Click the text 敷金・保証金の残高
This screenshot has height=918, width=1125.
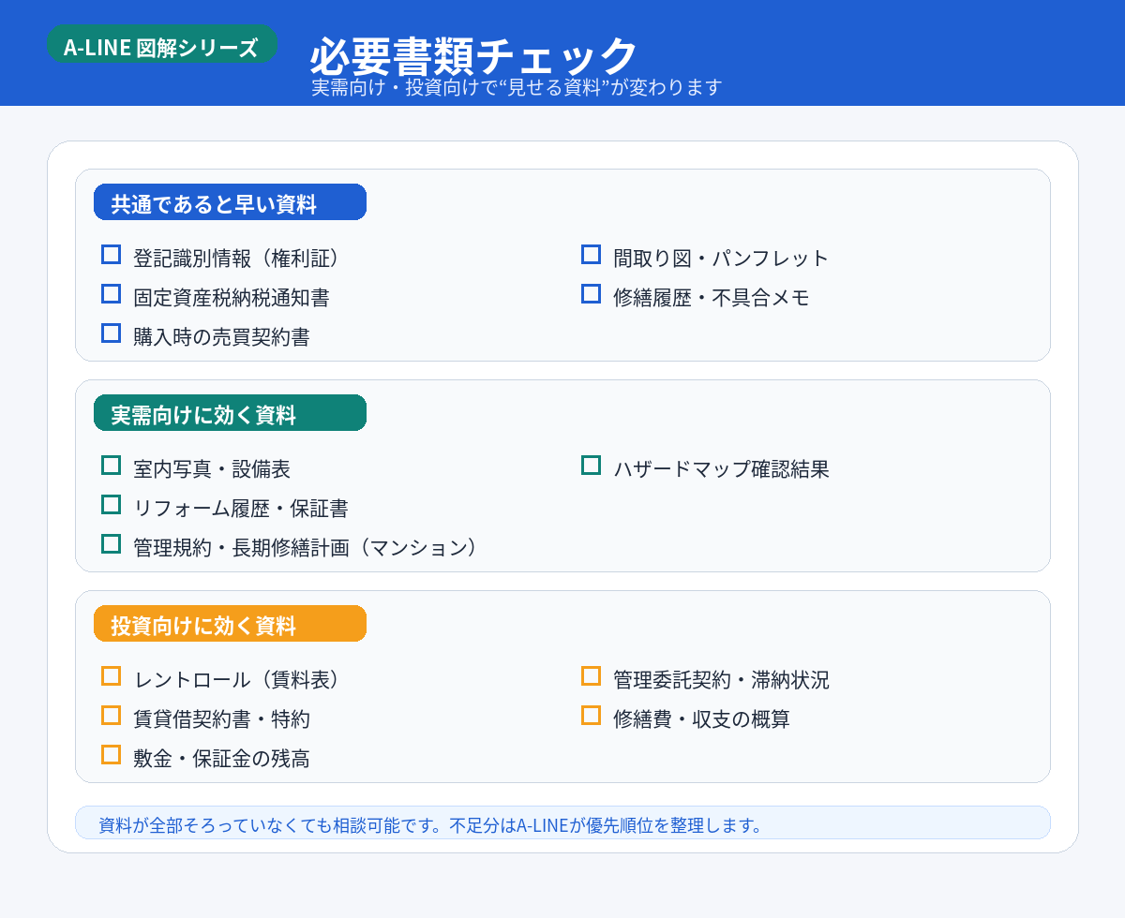coord(221,759)
